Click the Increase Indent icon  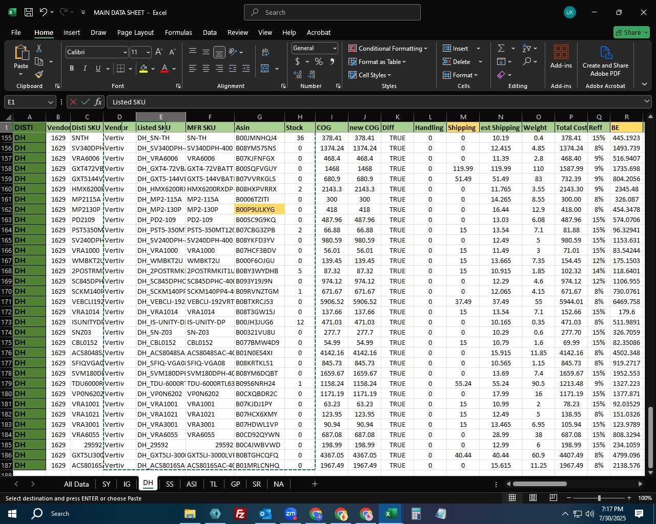[x=246, y=69]
